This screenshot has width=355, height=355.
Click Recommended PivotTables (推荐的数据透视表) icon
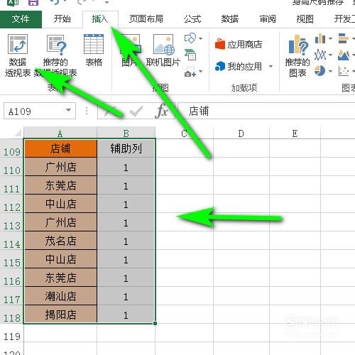pos(56,45)
